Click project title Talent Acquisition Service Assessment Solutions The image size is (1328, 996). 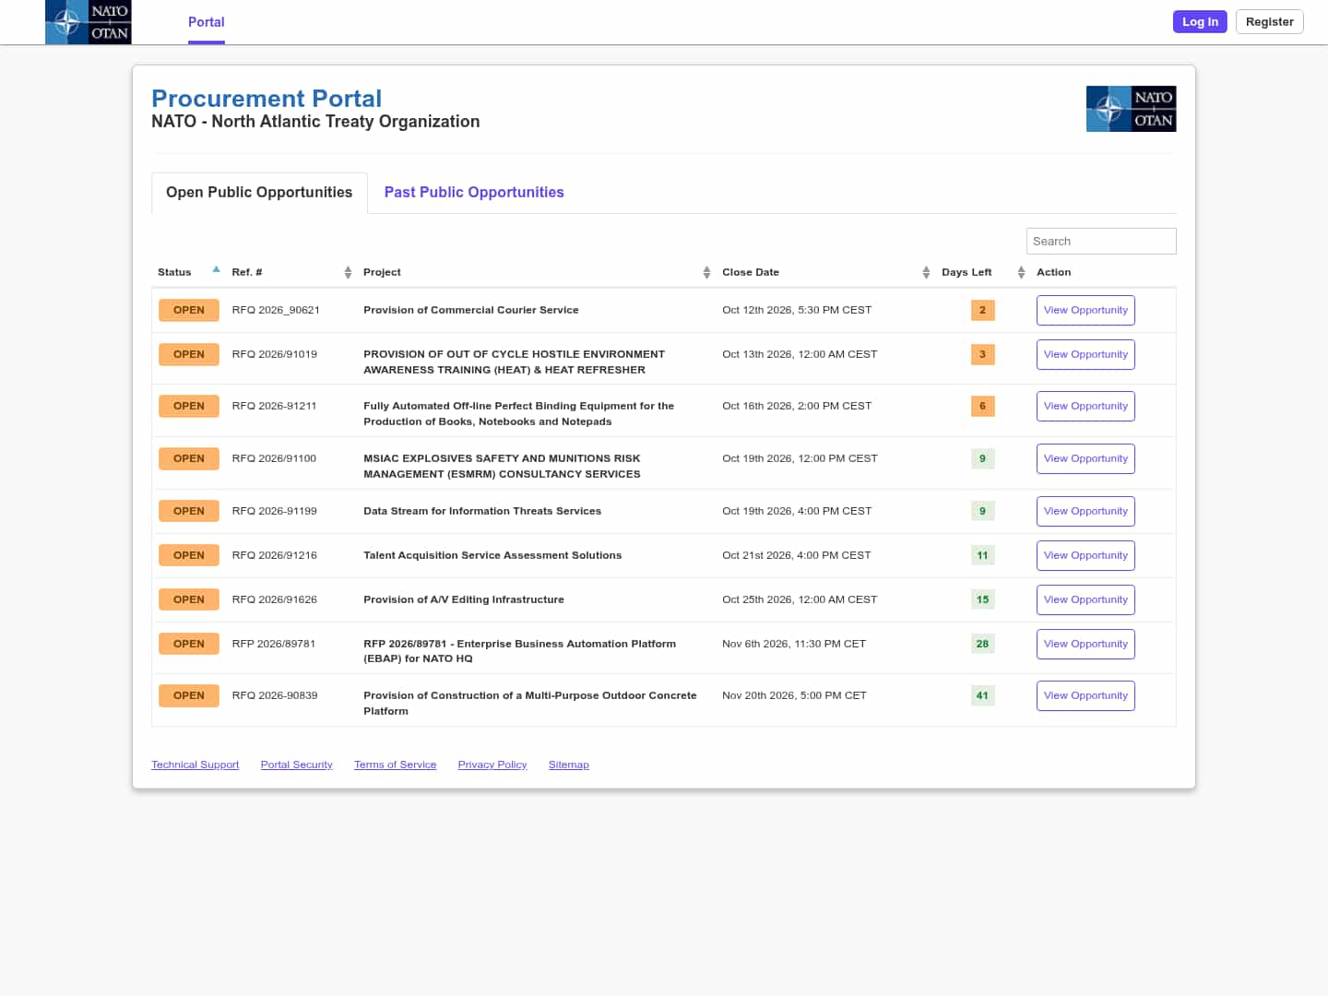coord(492,555)
